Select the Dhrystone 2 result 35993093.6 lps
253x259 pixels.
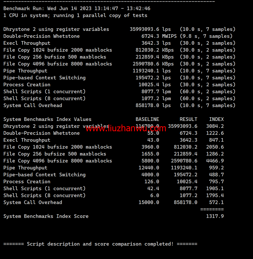point(150,29)
